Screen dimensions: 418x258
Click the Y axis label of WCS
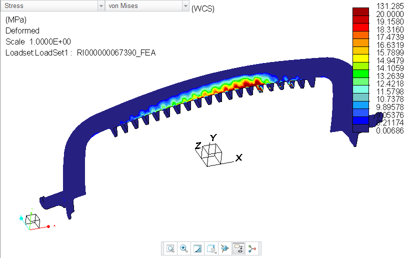213,137
